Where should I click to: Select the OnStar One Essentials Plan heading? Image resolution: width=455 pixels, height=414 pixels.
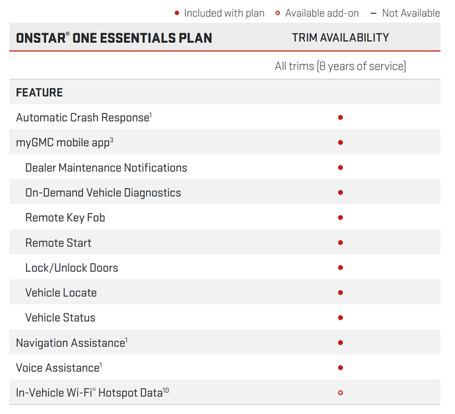[x=114, y=38]
